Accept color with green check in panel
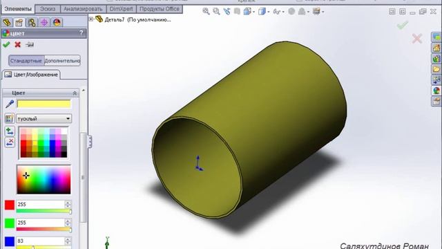Image resolution: width=442 pixels, height=249 pixels. [6, 44]
